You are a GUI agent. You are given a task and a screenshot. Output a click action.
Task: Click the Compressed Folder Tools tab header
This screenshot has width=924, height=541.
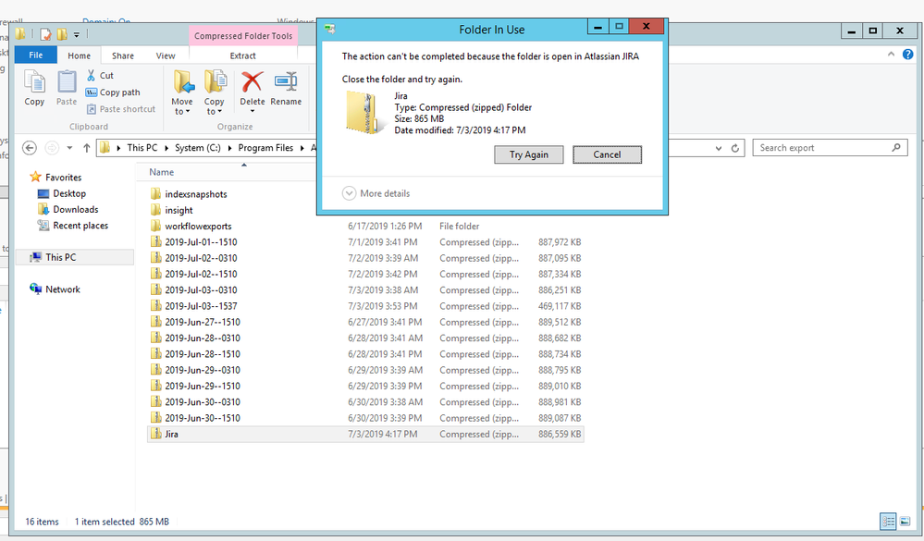243,36
